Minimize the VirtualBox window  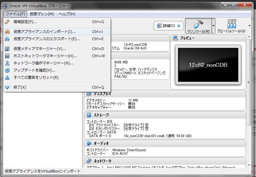(x=226, y=5)
